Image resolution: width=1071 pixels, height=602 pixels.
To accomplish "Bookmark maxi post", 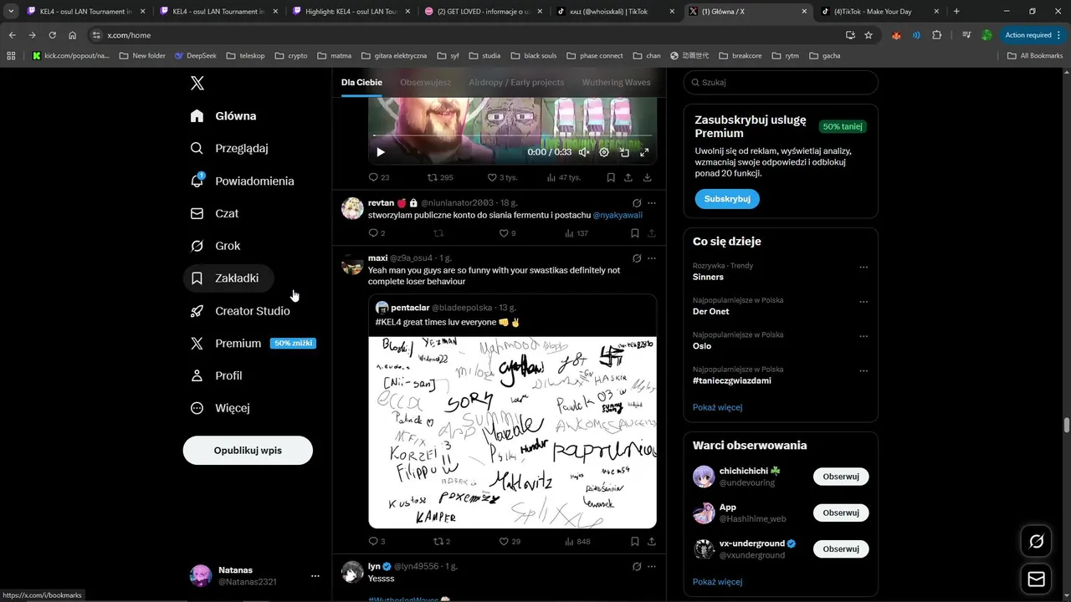I will (634, 541).
